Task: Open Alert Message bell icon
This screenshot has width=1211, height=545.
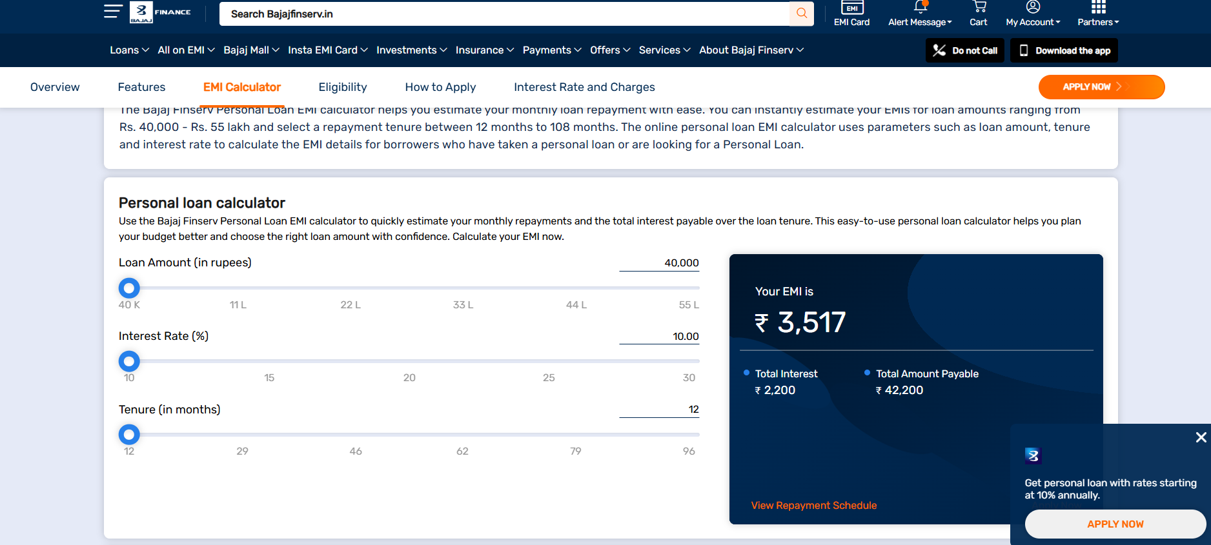Action: [921, 7]
